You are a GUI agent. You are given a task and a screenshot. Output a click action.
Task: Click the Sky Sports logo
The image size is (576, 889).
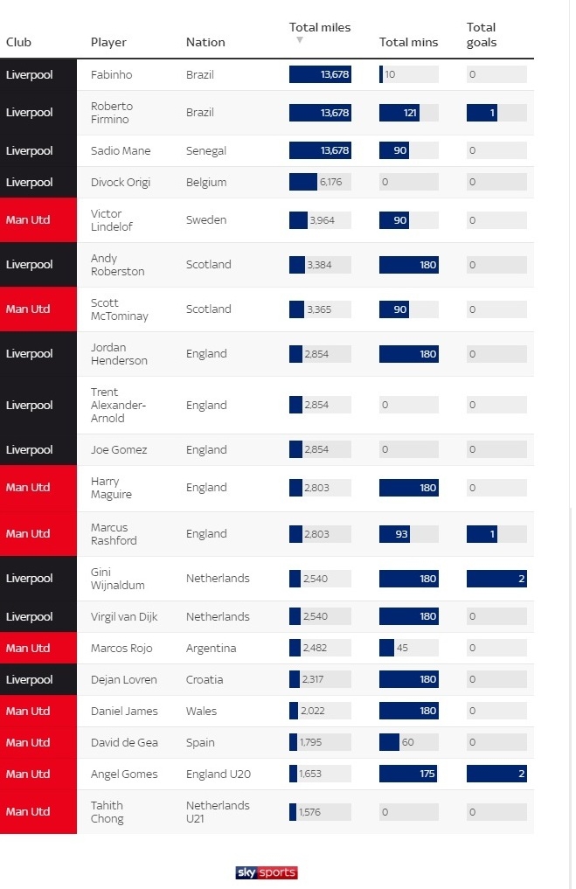(267, 872)
